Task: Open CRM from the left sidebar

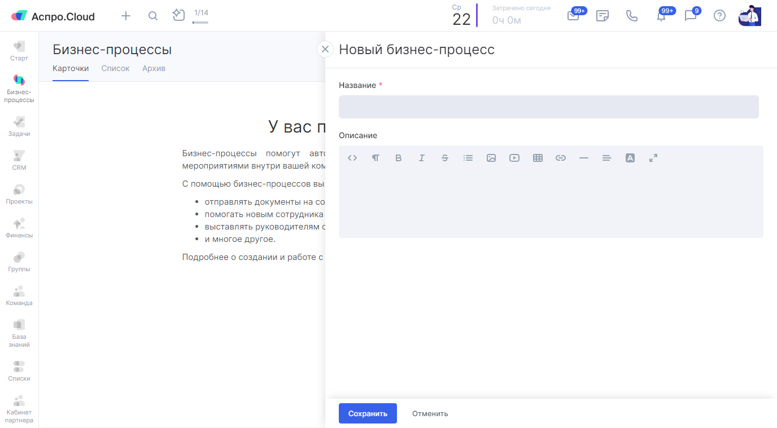Action: (19, 160)
